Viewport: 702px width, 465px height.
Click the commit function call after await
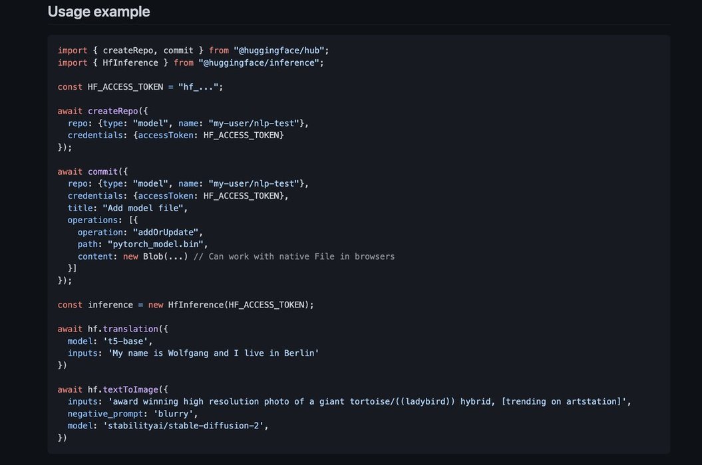(102, 171)
